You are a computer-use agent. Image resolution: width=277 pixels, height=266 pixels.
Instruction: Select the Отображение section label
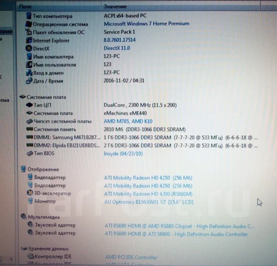(x=43, y=170)
